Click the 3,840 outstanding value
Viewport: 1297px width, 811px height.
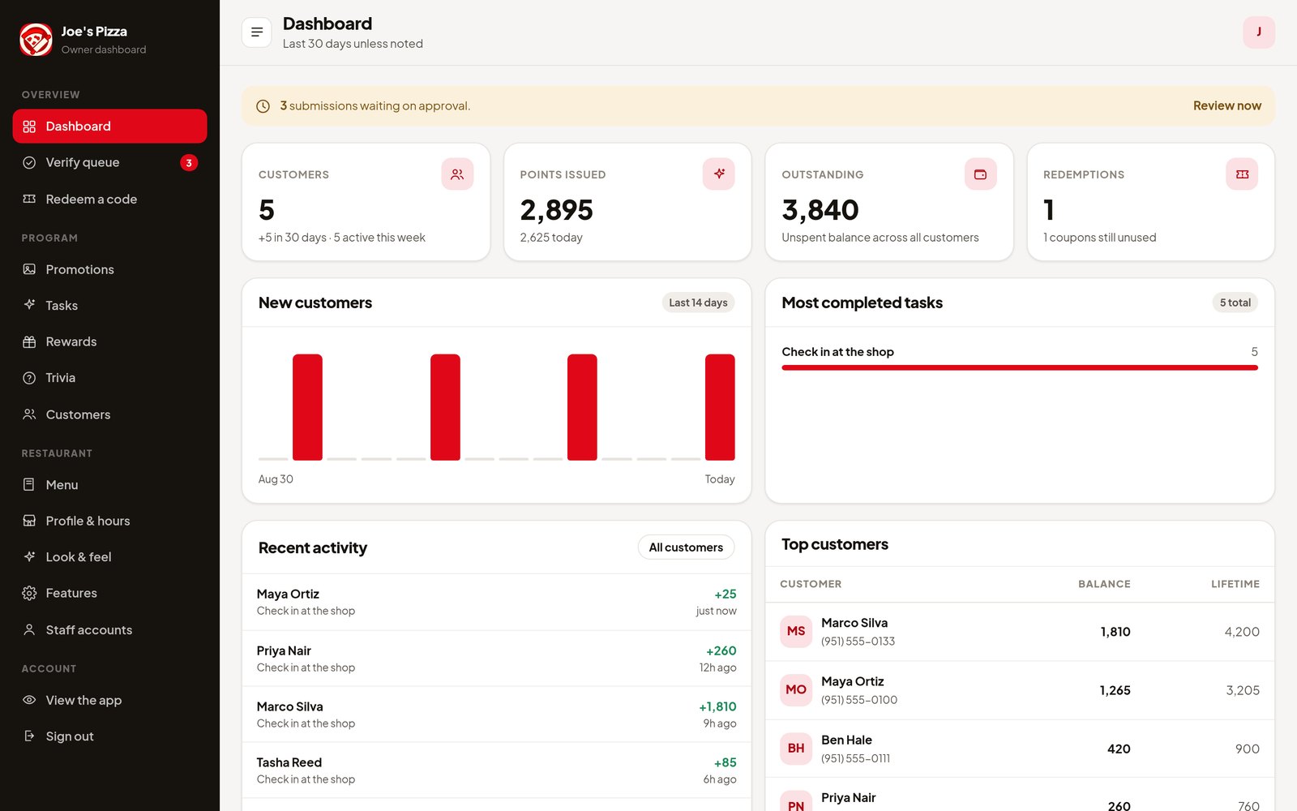(820, 210)
